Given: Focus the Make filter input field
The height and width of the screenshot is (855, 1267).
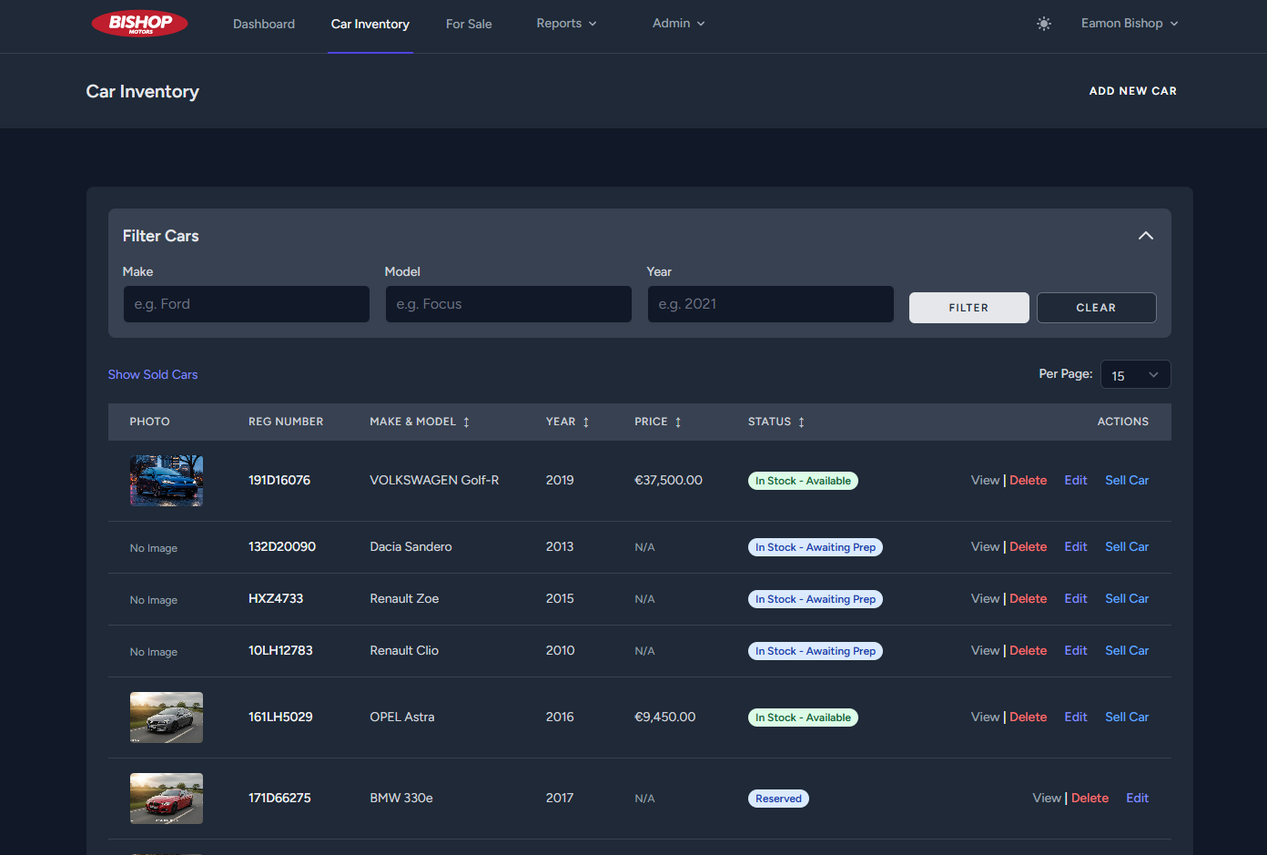Looking at the screenshot, I should click(x=246, y=304).
